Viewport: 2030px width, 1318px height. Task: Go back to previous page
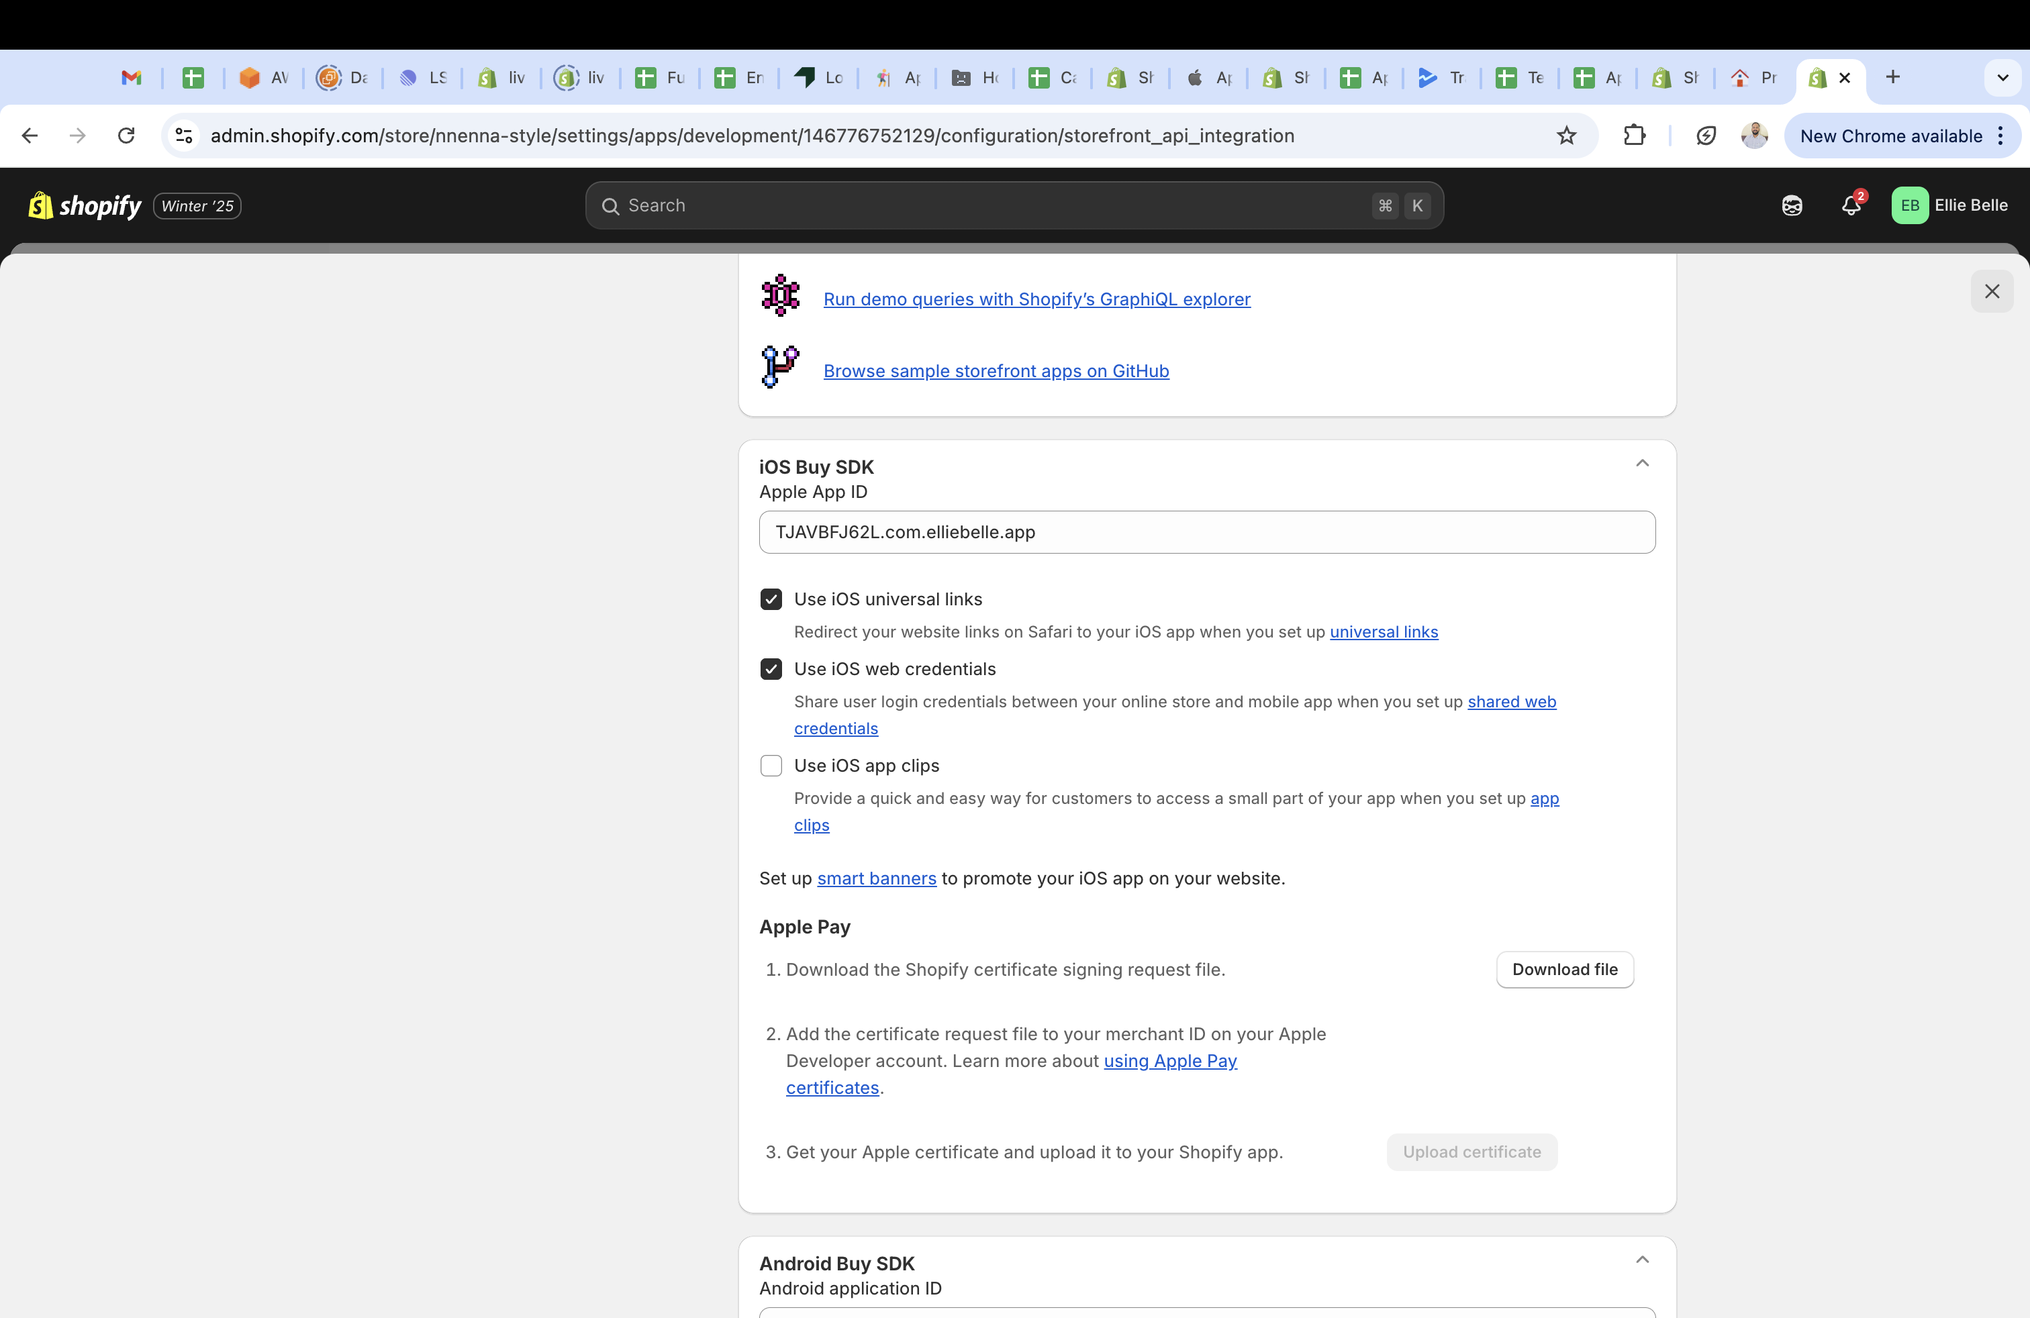click(x=30, y=136)
